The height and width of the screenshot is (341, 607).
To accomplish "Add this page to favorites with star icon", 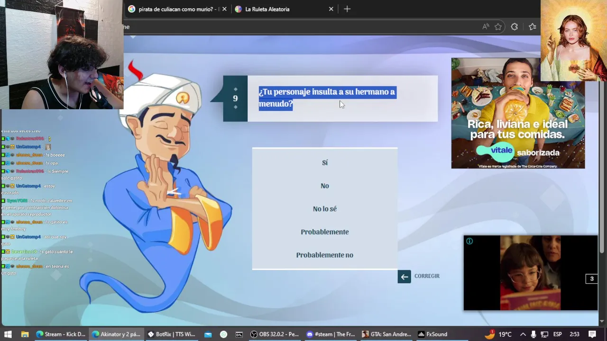I will pos(498,27).
